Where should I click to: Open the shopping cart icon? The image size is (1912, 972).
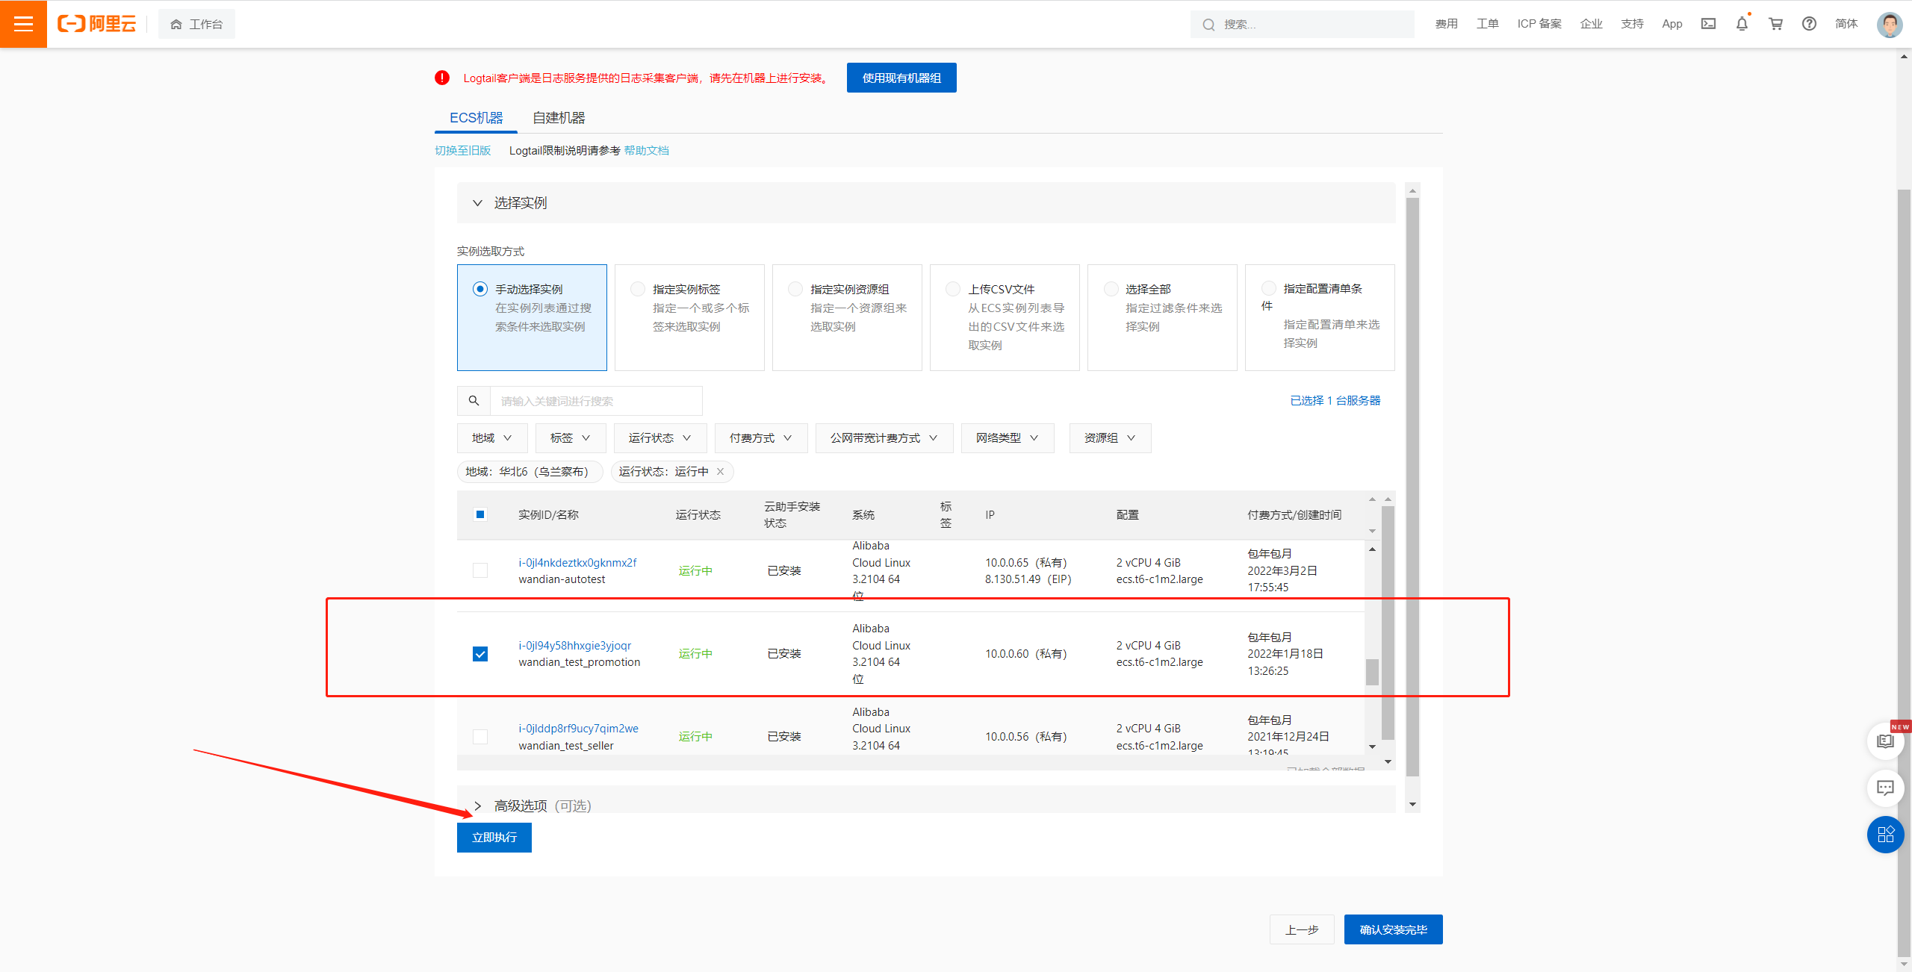pos(1775,24)
